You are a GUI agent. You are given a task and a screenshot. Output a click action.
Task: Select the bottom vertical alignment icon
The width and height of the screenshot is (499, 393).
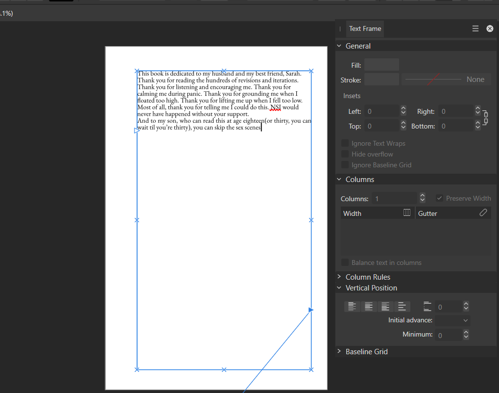pyautogui.click(x=385, y=306)
